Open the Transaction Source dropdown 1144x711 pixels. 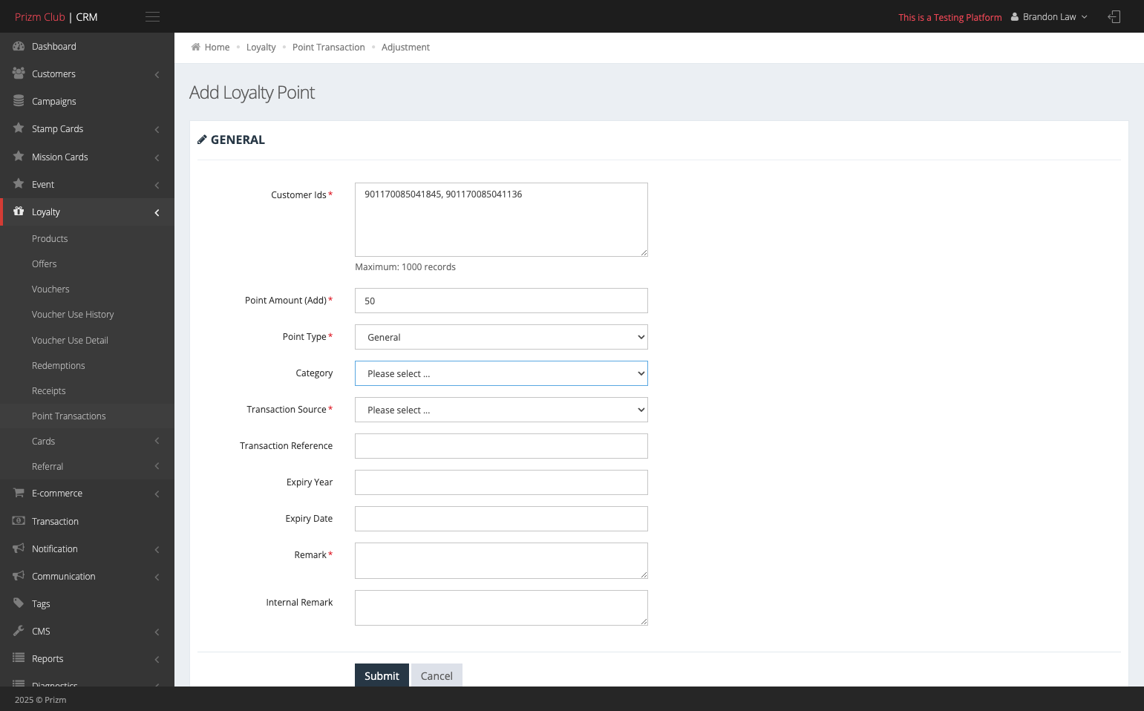click(501, 410)
